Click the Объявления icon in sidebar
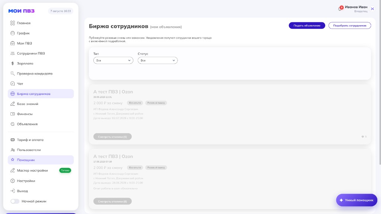The height and width of the screenshot is (214, 381). pyautogui.click(x=13, y=124)
